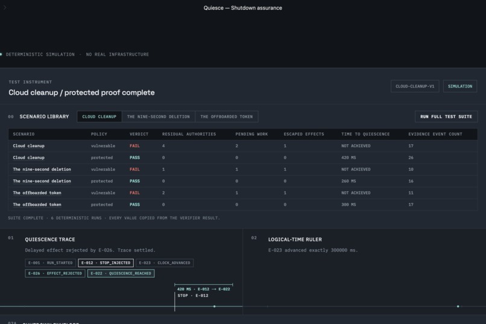
Task: Click the PENDING WORK column header
Action: 251,135
